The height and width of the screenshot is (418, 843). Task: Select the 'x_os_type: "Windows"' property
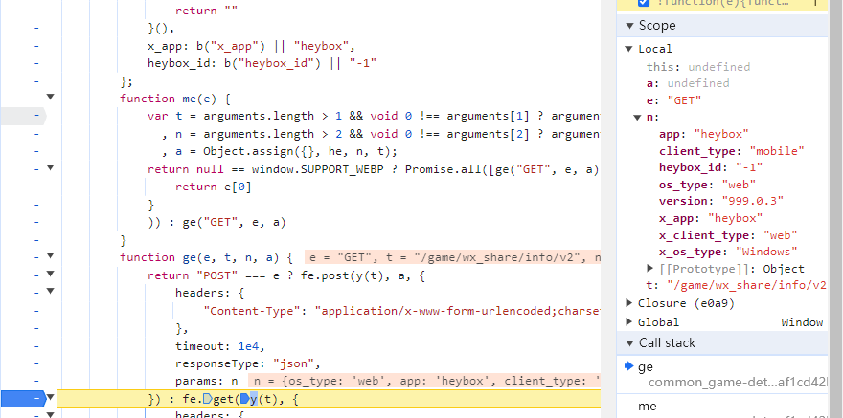[728, 252]
